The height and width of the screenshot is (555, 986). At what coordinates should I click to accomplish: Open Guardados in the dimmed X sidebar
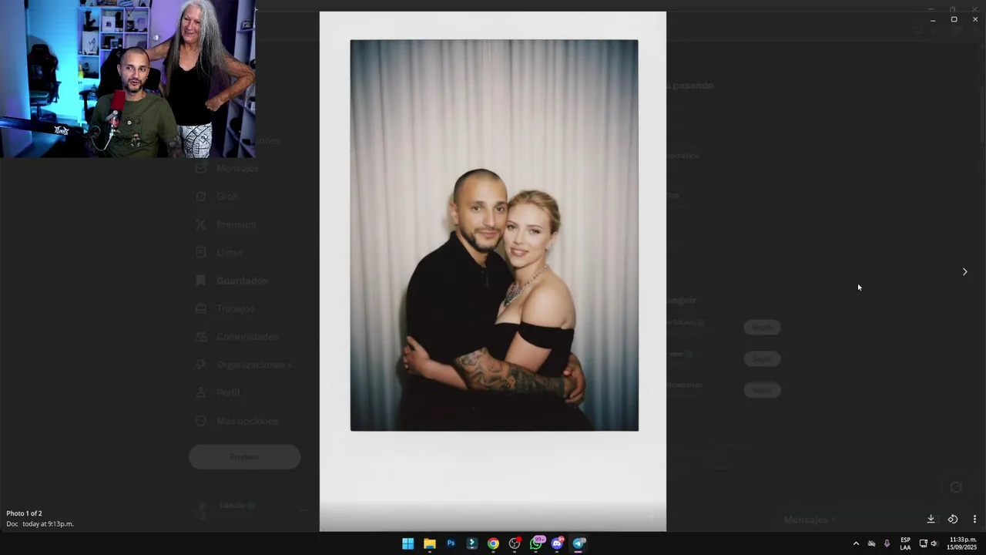tap(242, 281)
